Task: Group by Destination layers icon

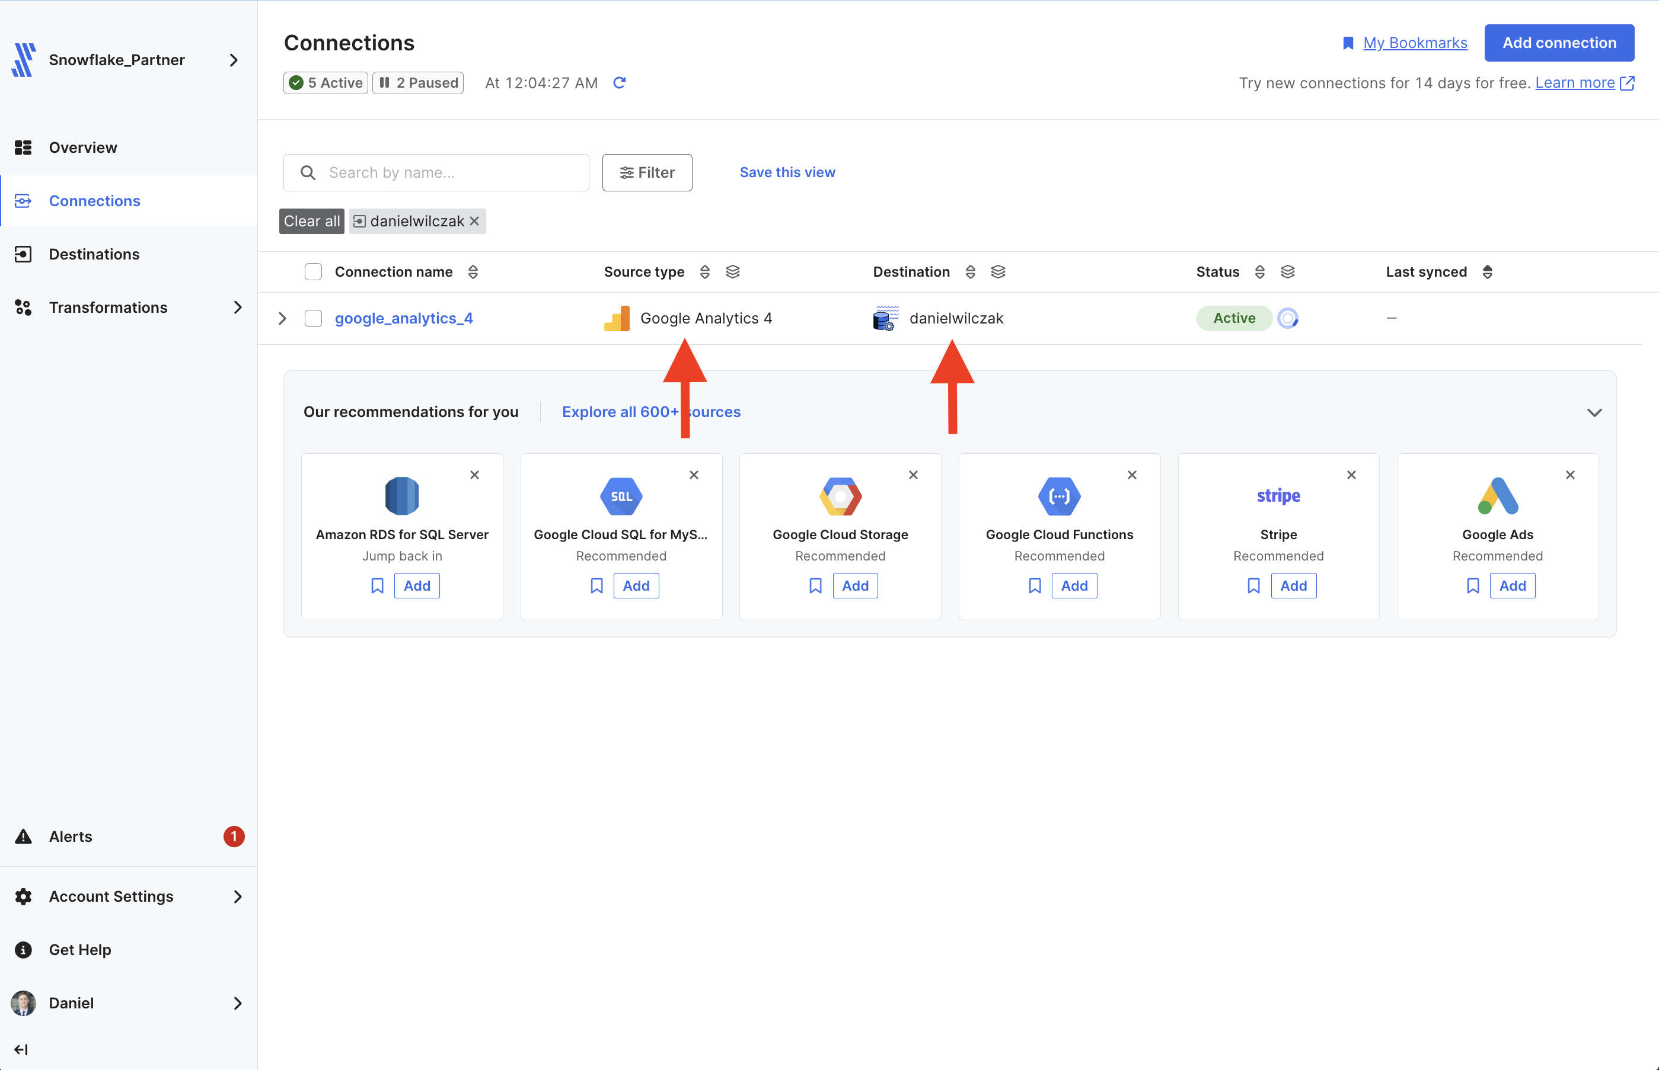Action: pos(998,272)
